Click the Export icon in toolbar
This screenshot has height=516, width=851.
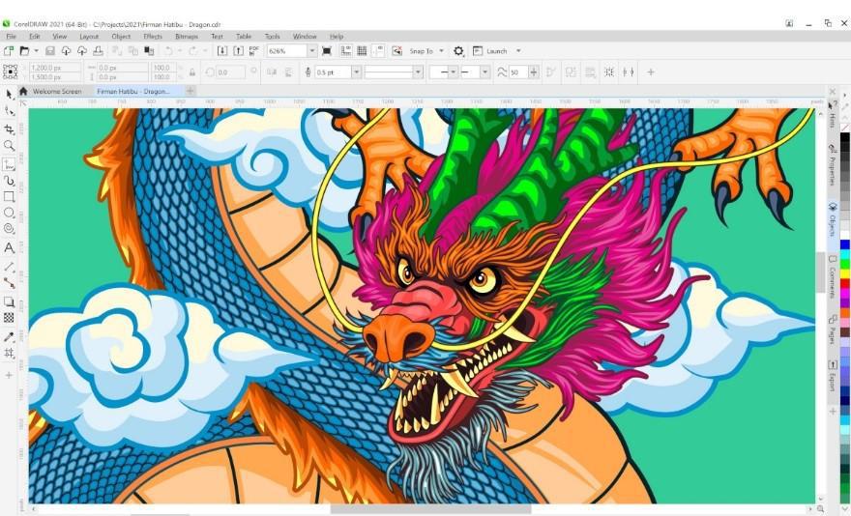(238, 51)
